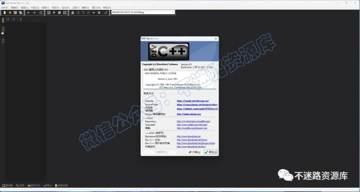The height and width of the screenshot is (192, 360).
Task: Click the Save All toolbar icon
Action: point(20,13)
